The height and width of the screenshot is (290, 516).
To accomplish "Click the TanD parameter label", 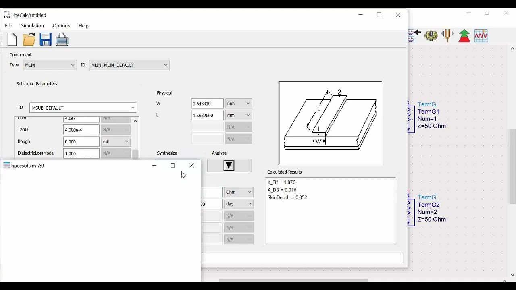I will [23, 129].
